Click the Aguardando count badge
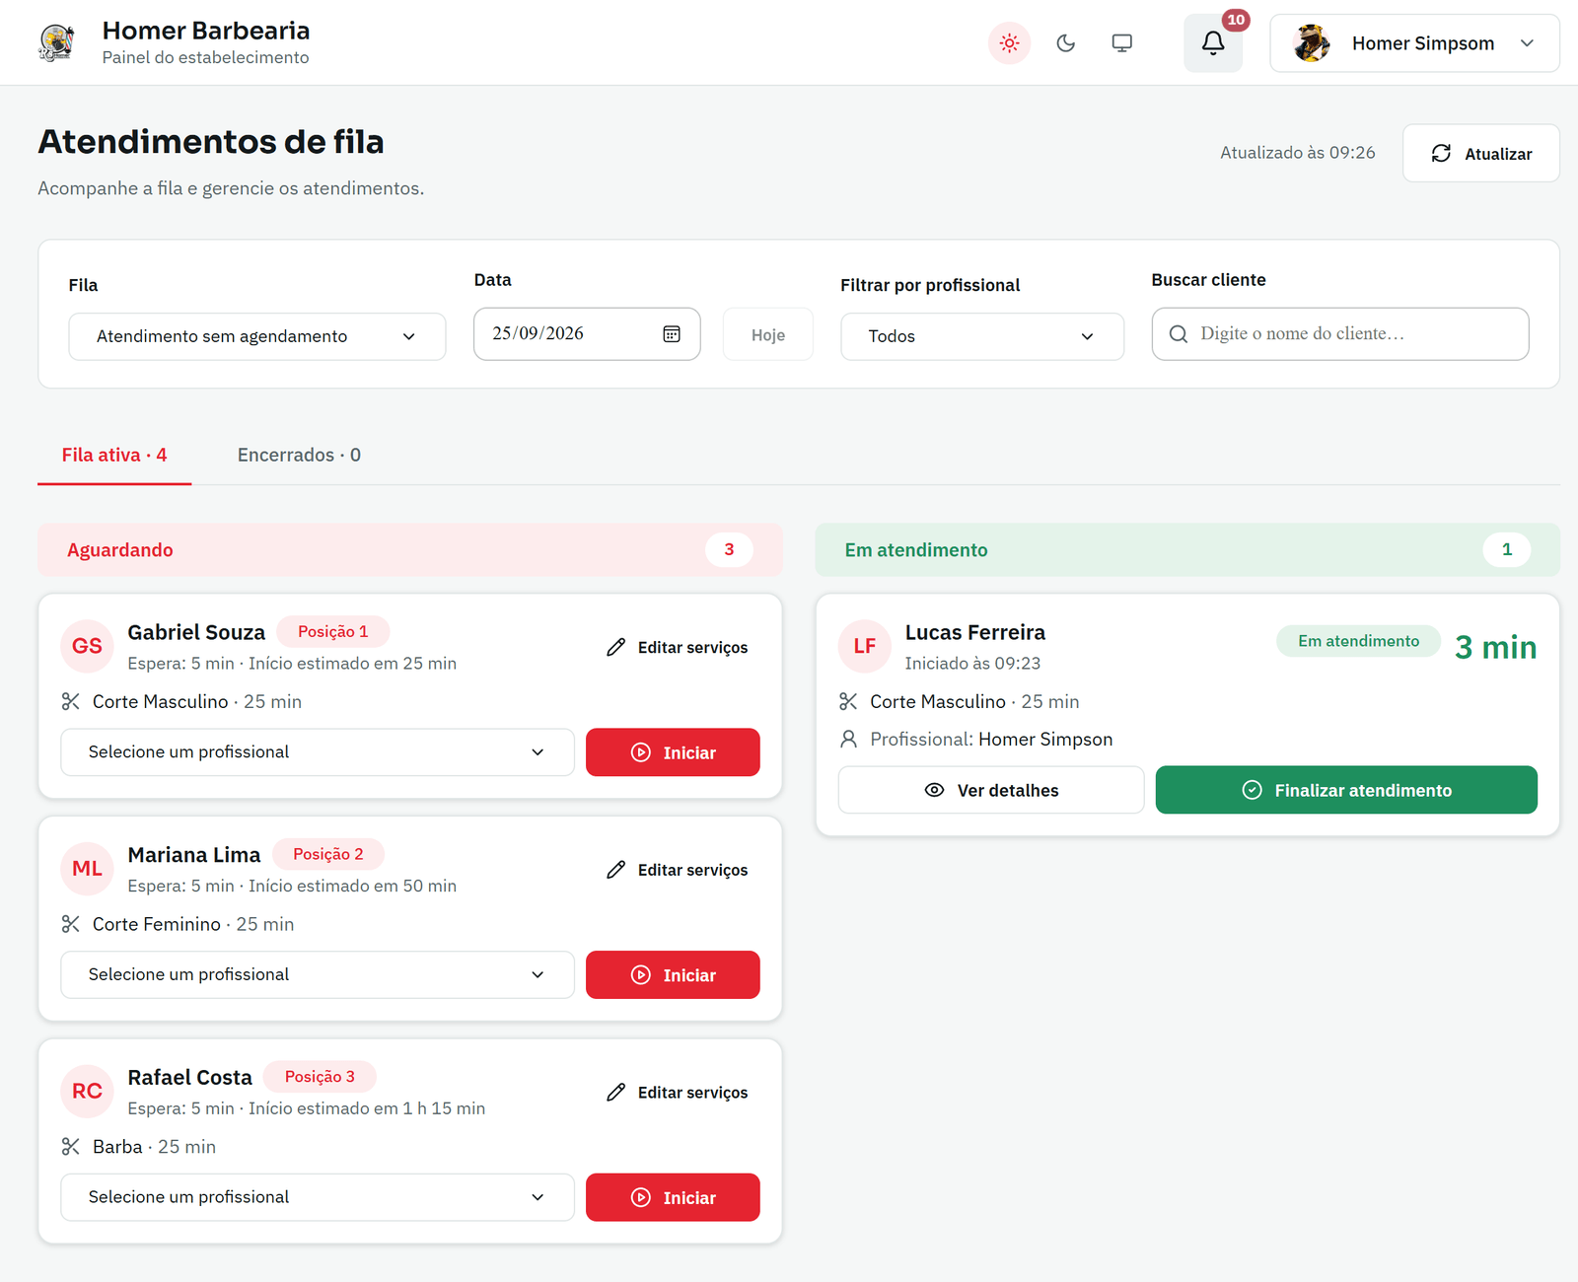Screen dimensions: 1578x1282 point(729,550)
